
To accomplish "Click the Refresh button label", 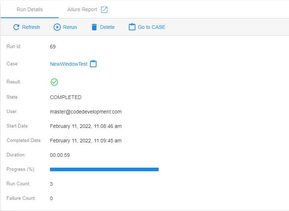I will (x=31, y=27).
